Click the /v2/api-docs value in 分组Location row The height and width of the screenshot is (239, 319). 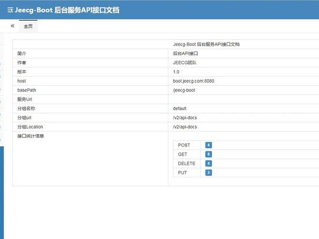pos(185,127)
